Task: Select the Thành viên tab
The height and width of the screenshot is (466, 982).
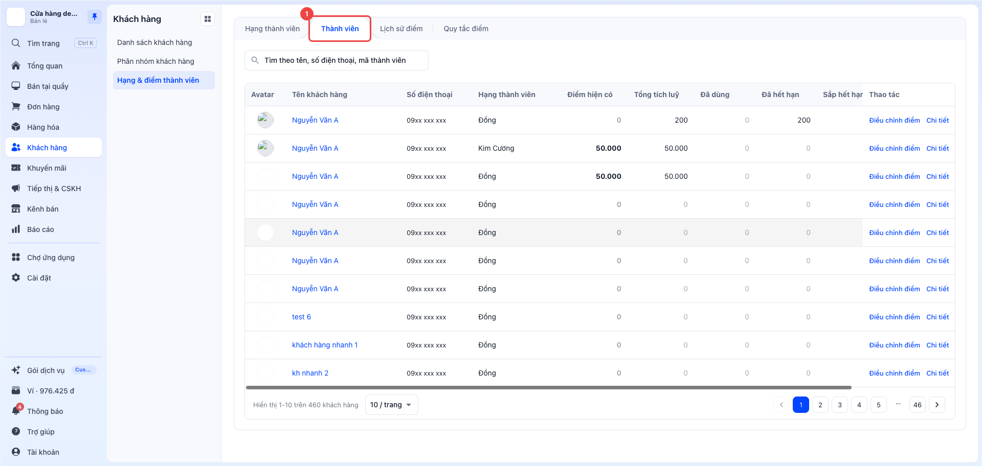Action: 340,29
